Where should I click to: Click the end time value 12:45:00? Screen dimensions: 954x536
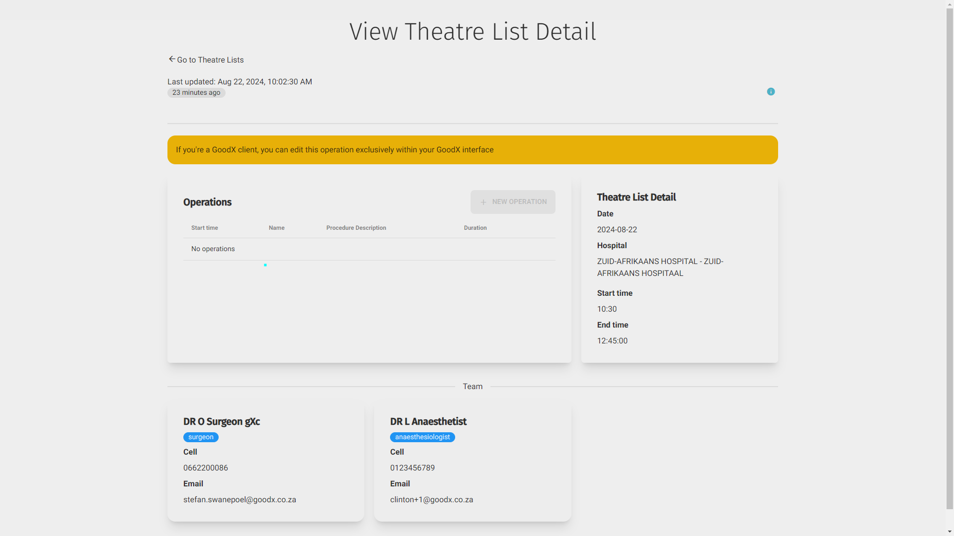pos(613,341)
